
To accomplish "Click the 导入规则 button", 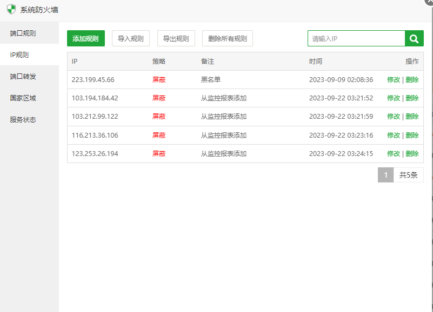I will click(131, 38).
